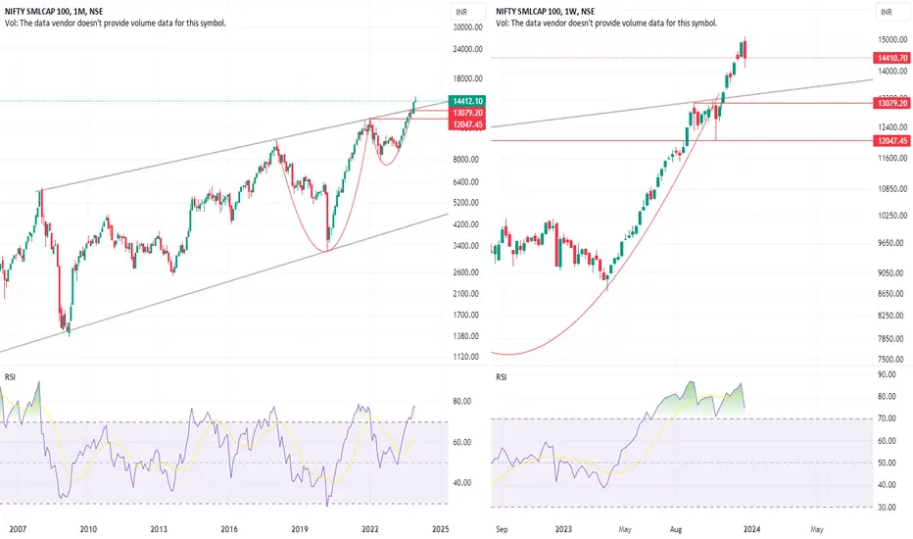Select the 13079.20 line label on the weekly chart

click(892, 103)
